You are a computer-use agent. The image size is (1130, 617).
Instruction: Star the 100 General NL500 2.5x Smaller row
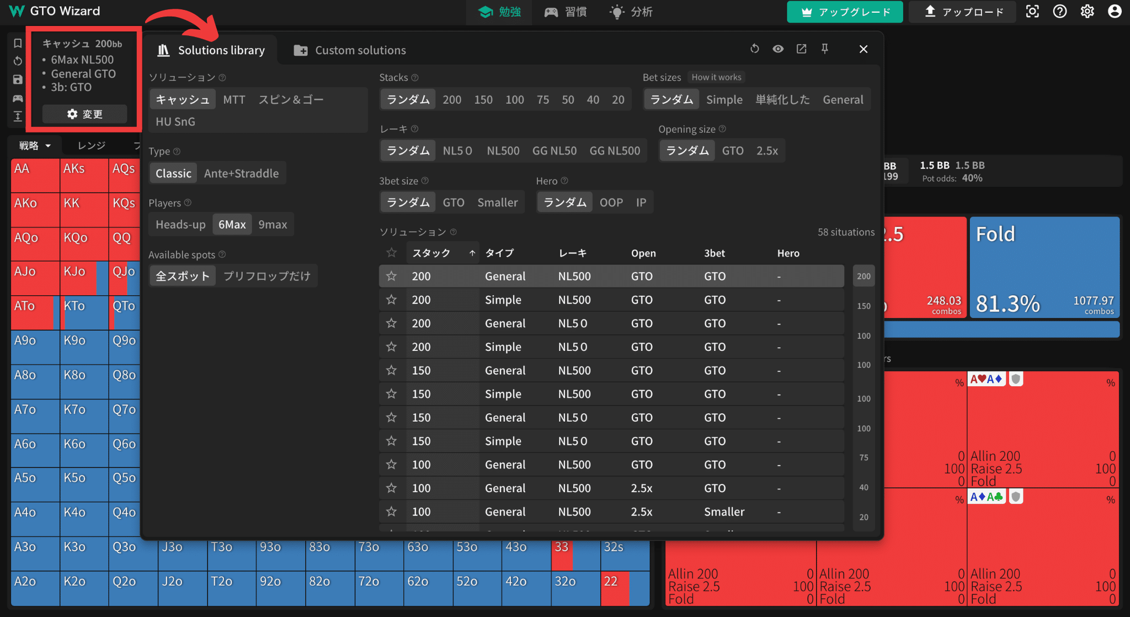click(x=391, y=512)
